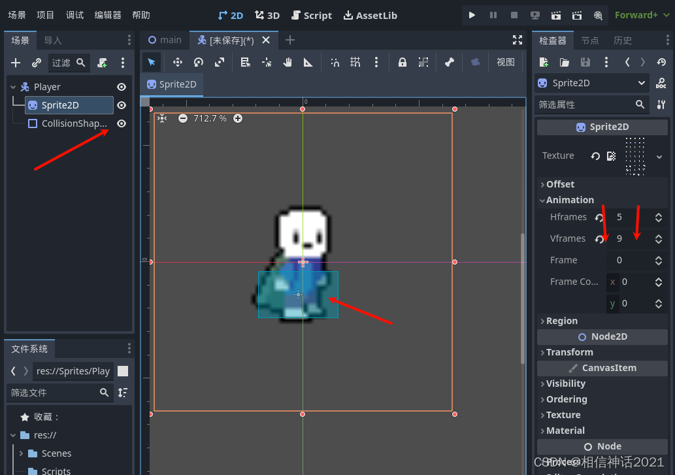
Task: Switch to the 2D workspace
Action: [230, 16]
